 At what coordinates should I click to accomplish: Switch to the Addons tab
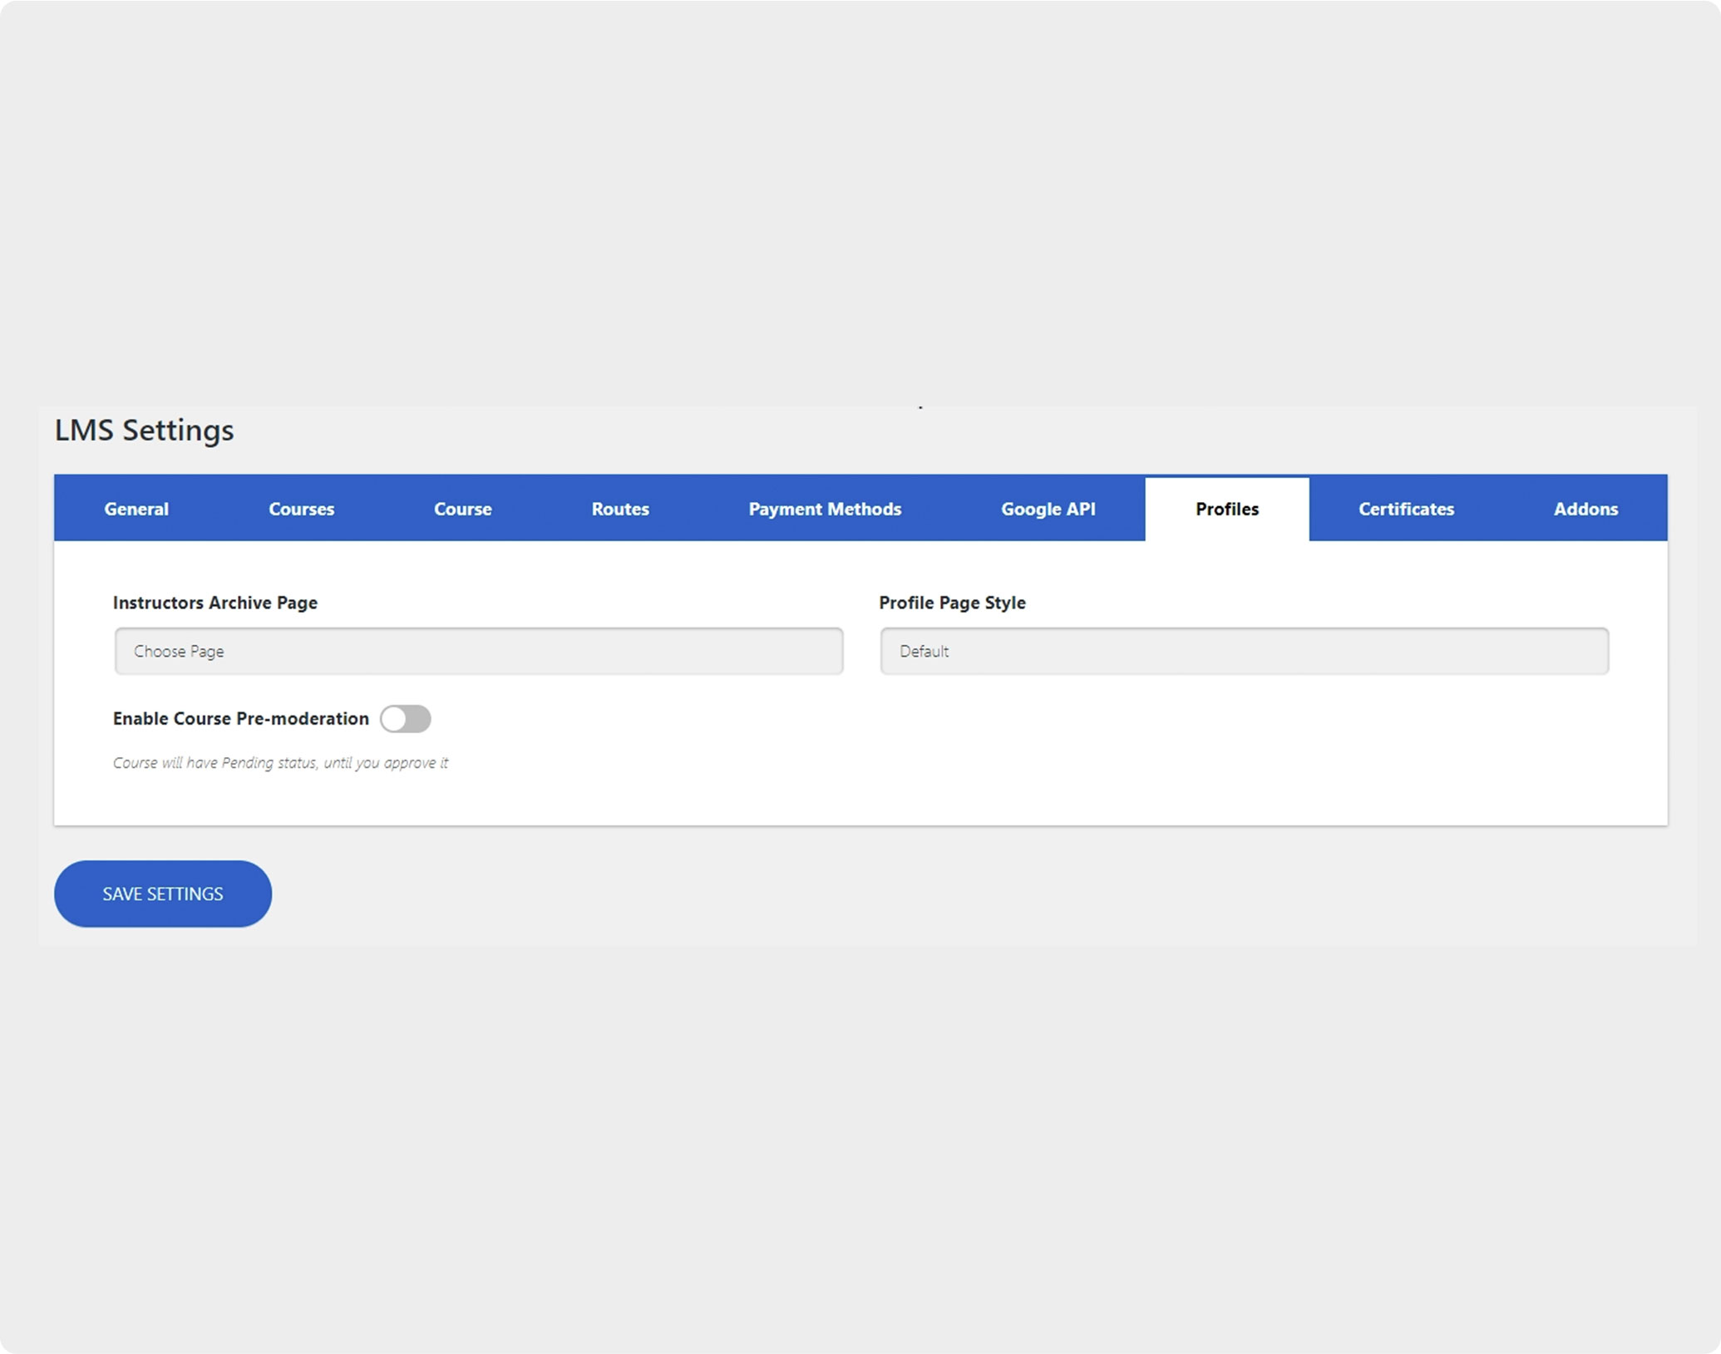(x=1585, y=509)
